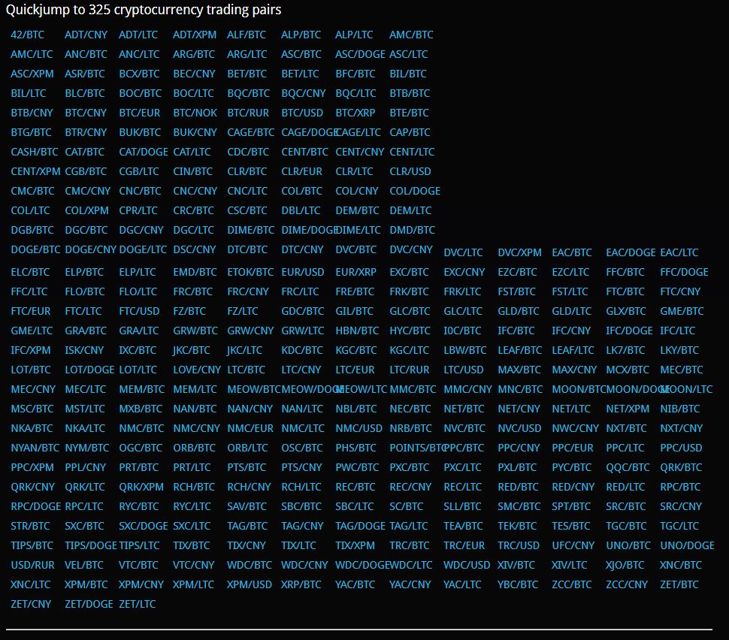Select the AMC/BTC link
The height and width of the screenshot is (640, 729).
(411, 35)
